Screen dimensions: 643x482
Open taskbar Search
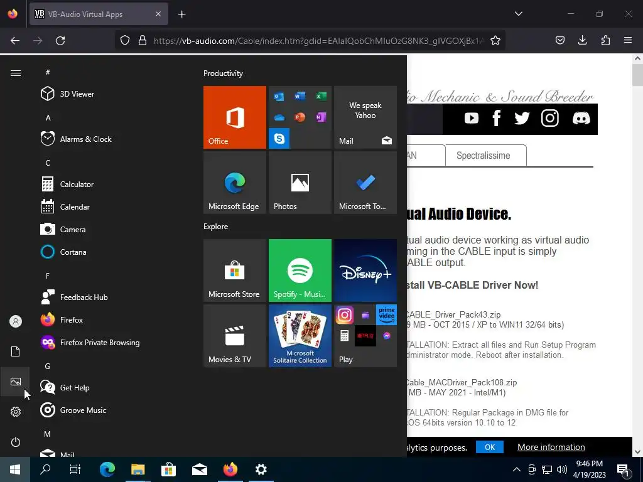45,469
